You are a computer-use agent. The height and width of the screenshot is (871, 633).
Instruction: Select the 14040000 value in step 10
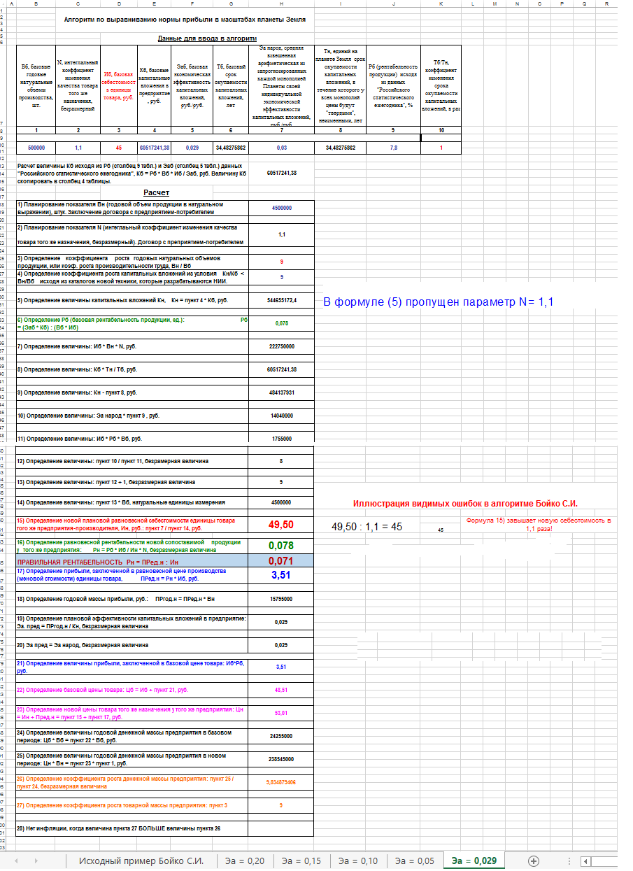click(281, 416)
